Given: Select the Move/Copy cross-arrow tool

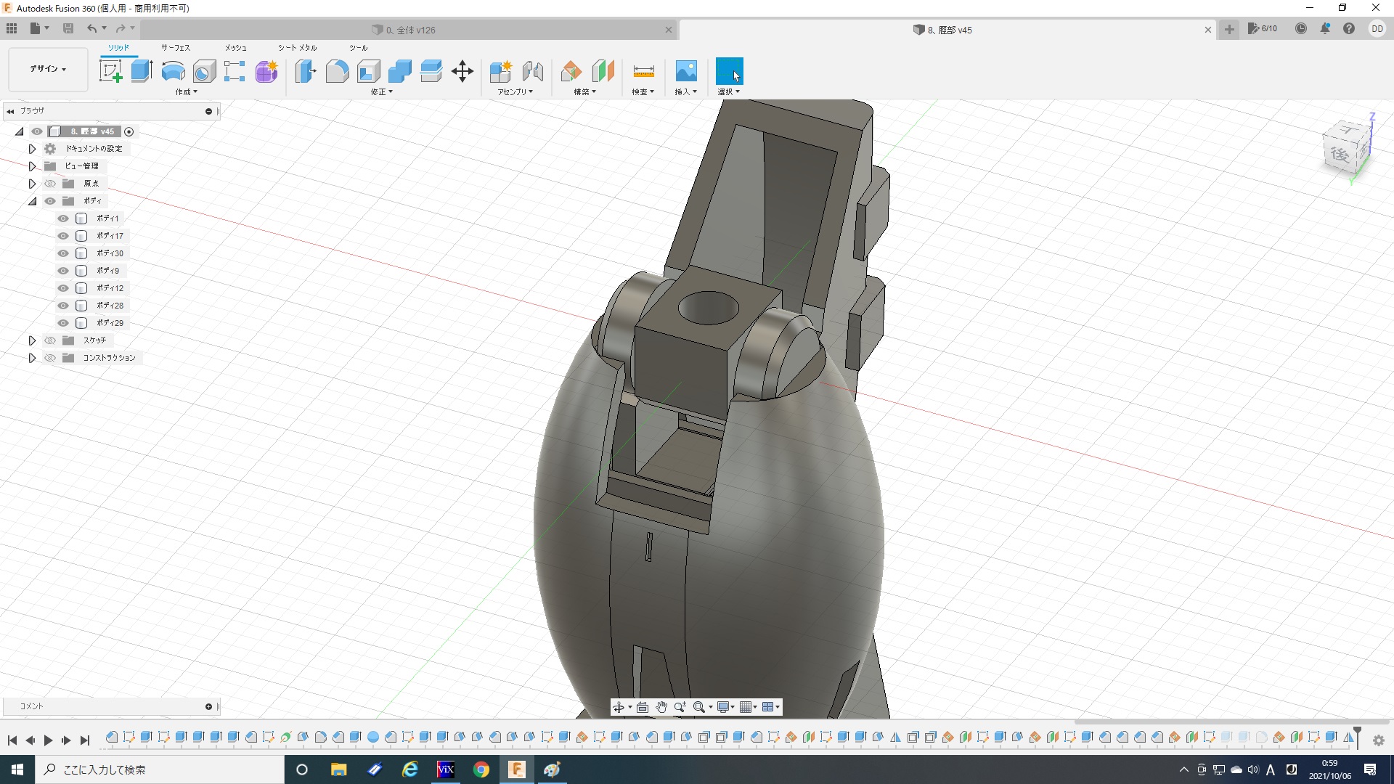Looking at the screenshot, I should click(x=462, y=71).
